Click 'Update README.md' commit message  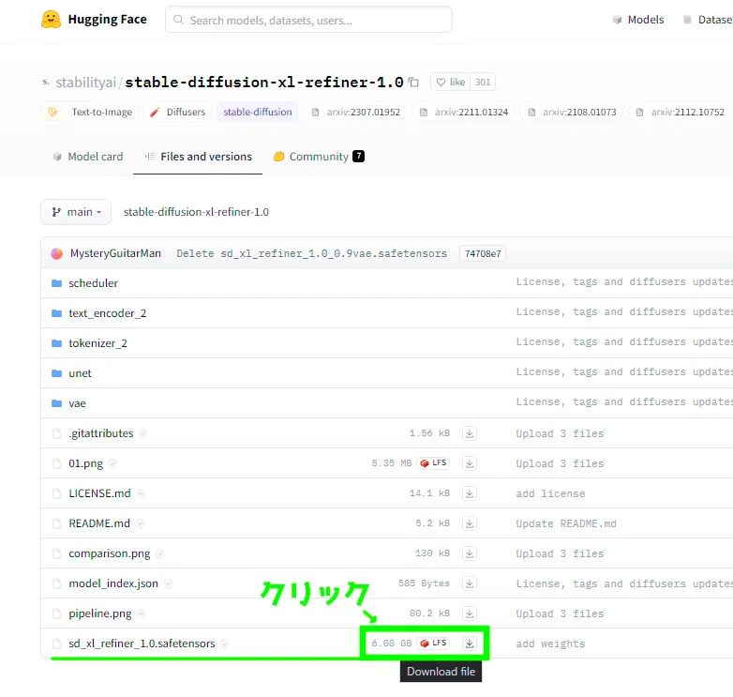point(566,523)
